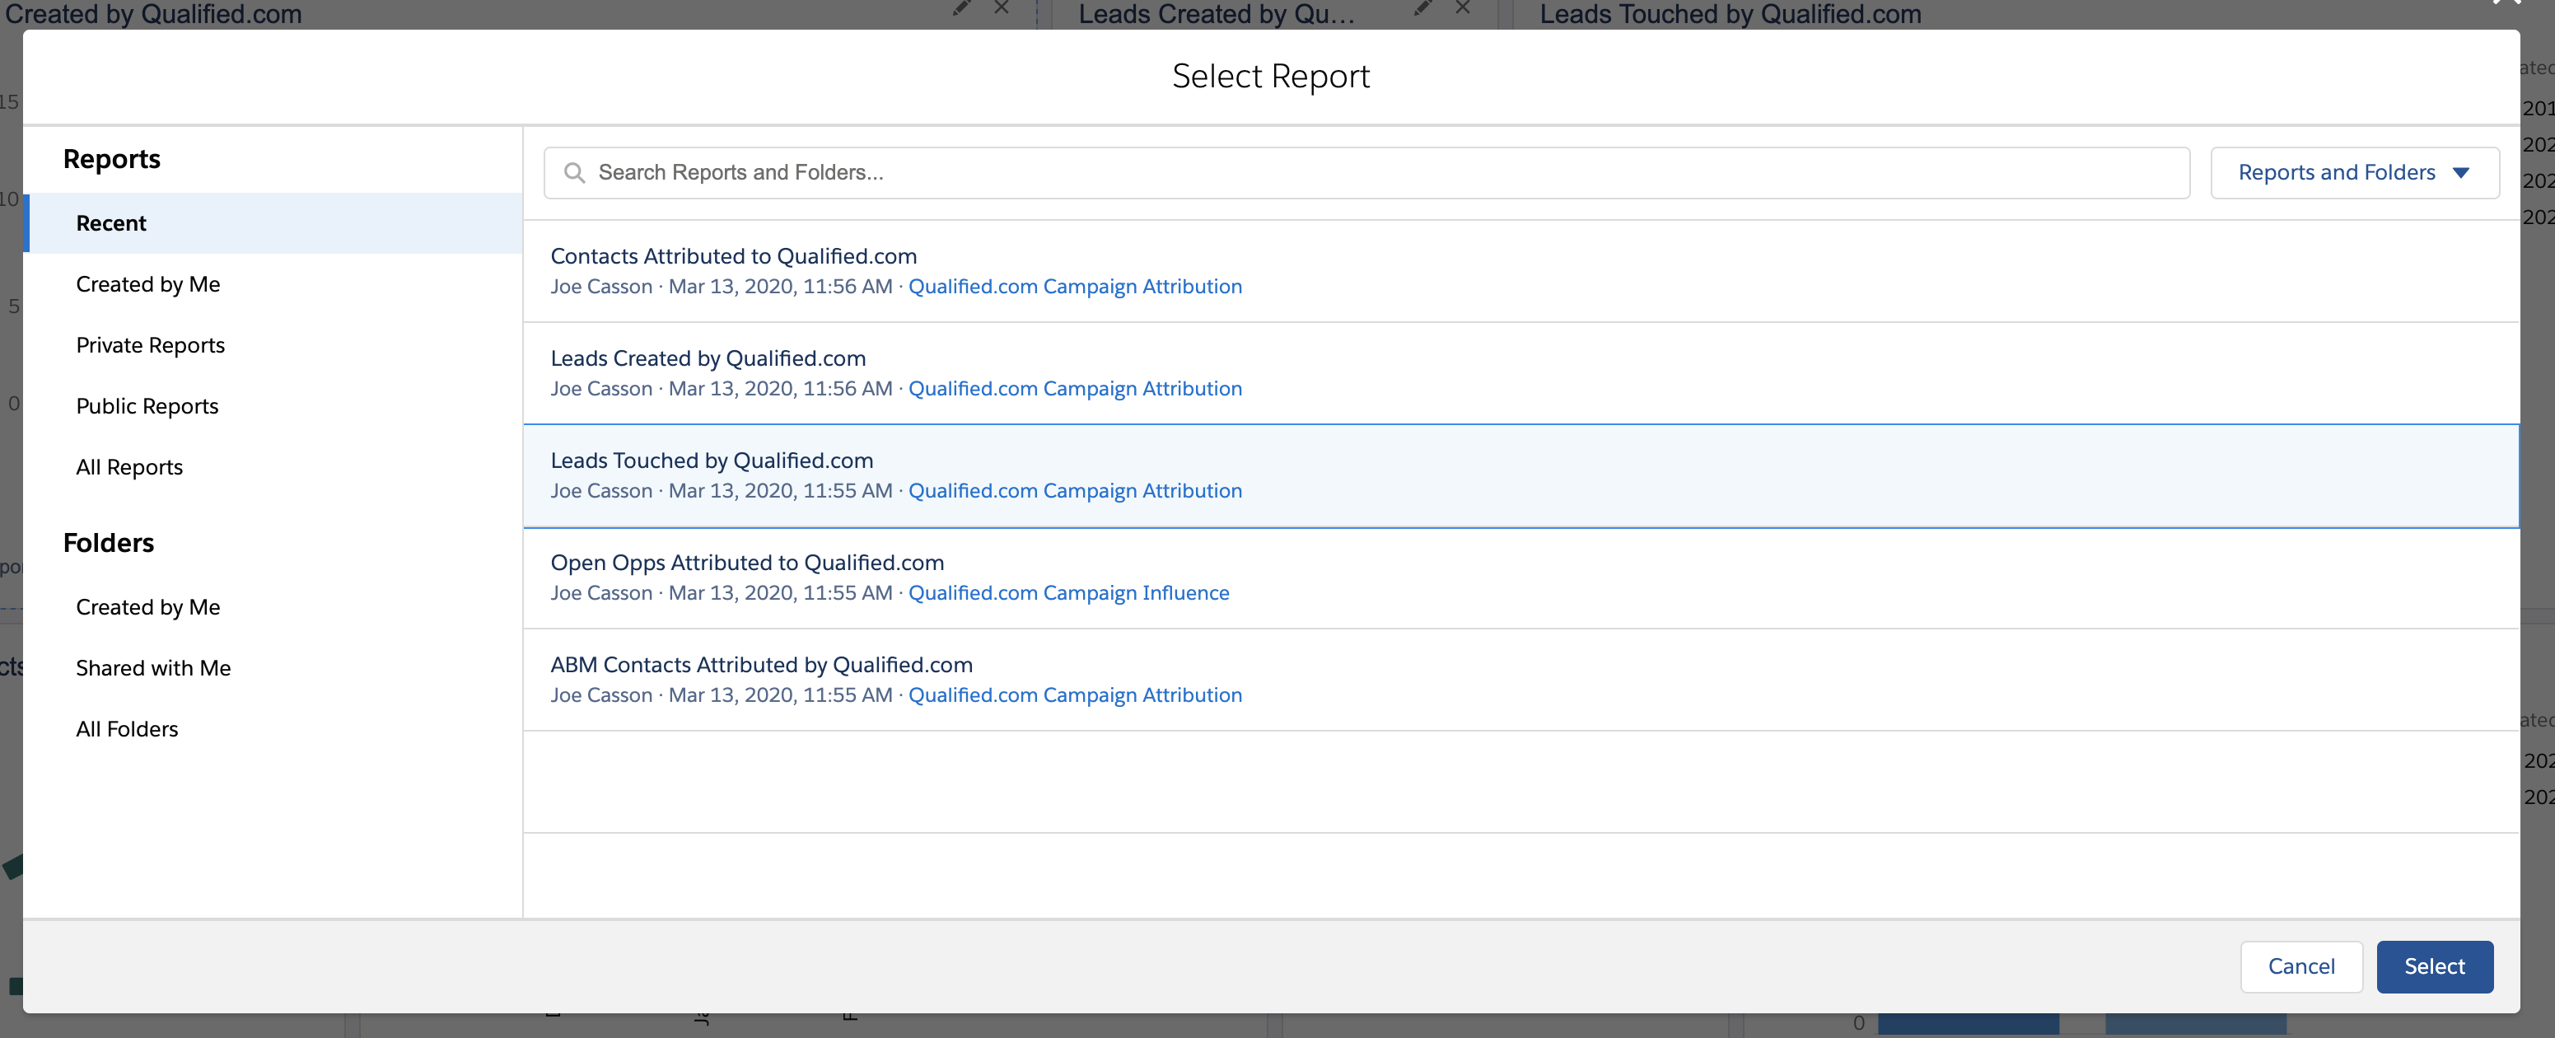Viewport: 2555px width, 1038px height.
Task: Show All Reports
Action: pyautogui.click(x=273, y=467)
